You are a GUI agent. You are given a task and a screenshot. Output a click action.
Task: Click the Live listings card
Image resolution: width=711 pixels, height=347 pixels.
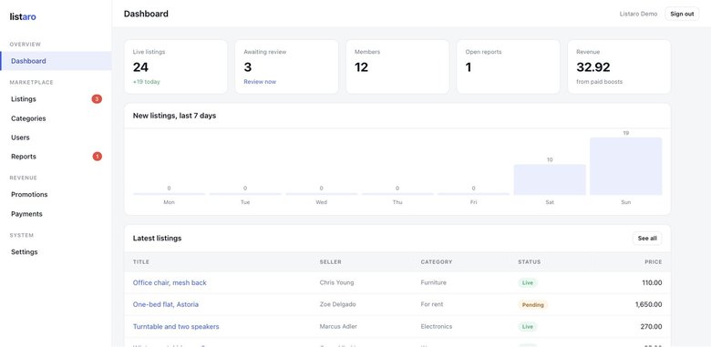(176, 66)
